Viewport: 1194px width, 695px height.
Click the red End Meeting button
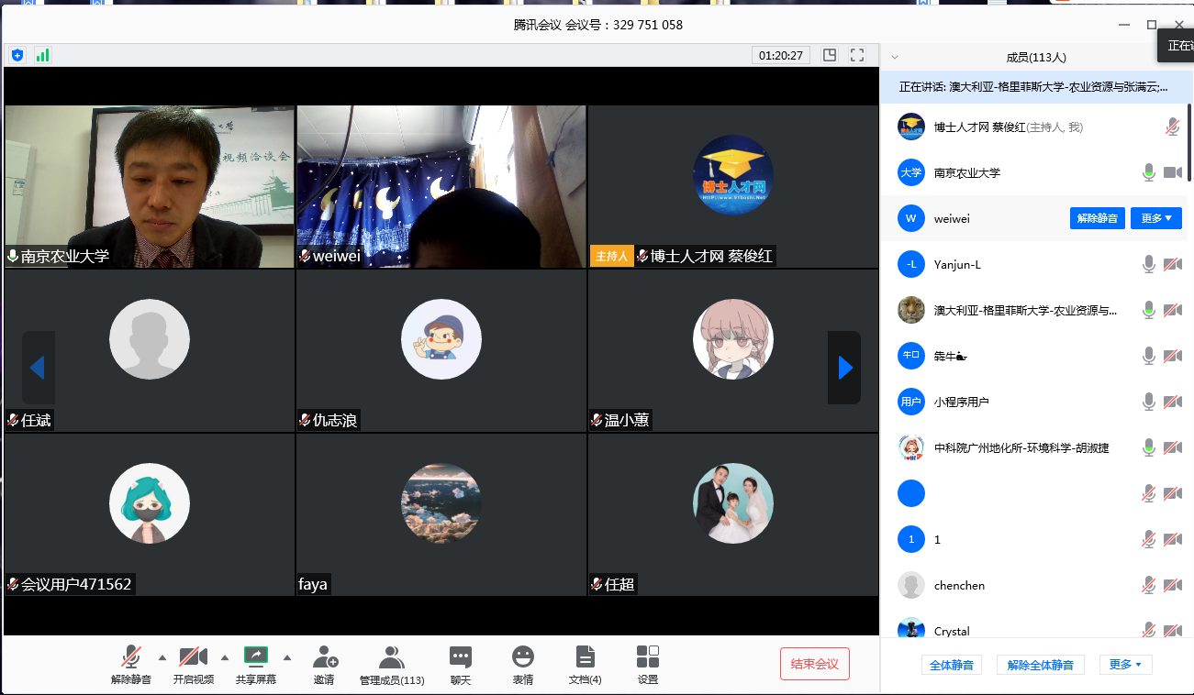(815, 664)
